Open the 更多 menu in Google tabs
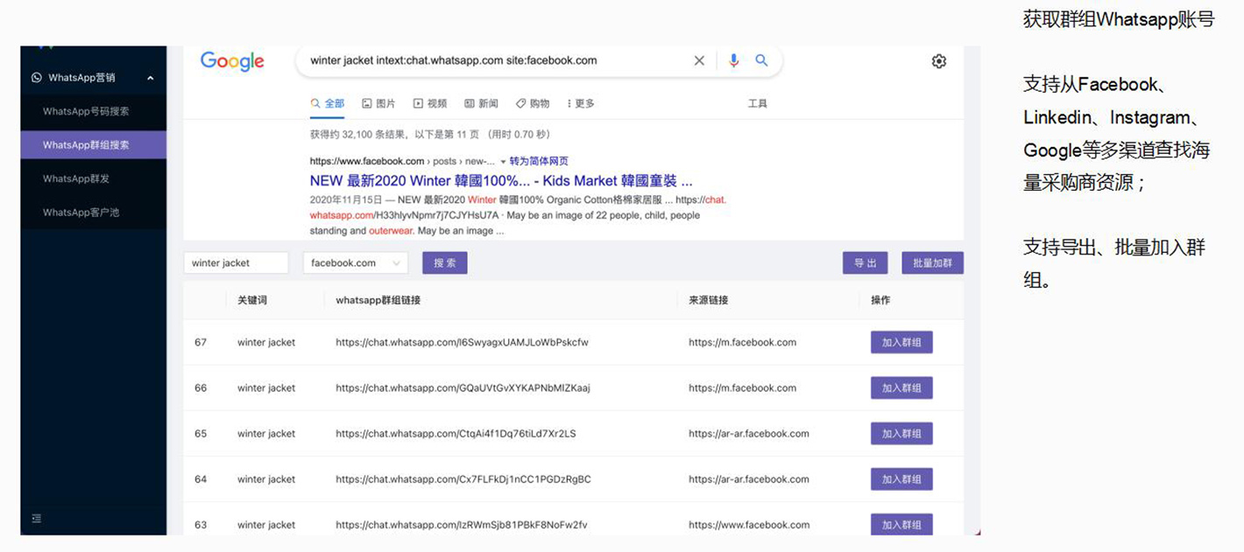Screen dimensions: 1244x552 click(x=581, y=103)
